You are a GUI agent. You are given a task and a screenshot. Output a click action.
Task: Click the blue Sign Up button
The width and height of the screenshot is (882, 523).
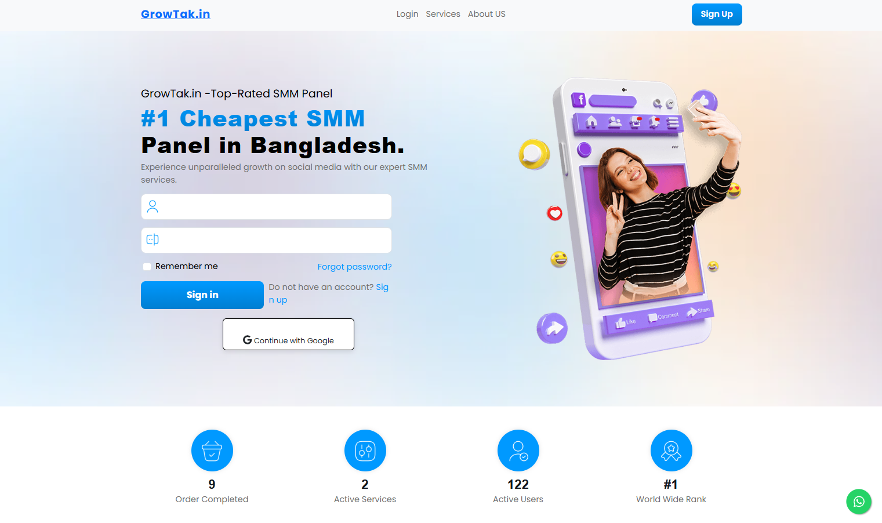tap(717, 14)
